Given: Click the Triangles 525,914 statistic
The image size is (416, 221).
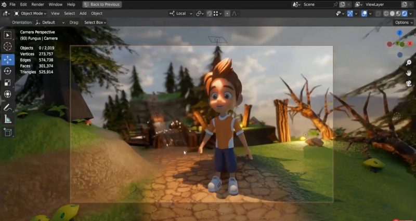Looking at the screenshot, I should pyautogui.click(x=36, y=72).
